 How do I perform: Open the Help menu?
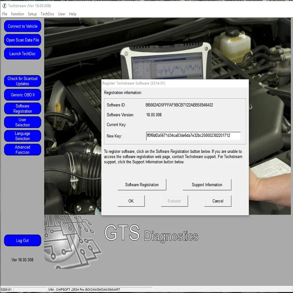(73, 14)
